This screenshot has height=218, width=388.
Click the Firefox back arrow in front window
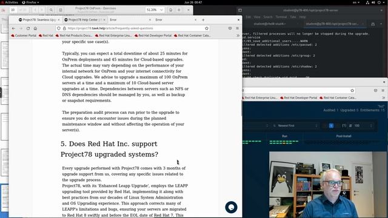point(13,28)
